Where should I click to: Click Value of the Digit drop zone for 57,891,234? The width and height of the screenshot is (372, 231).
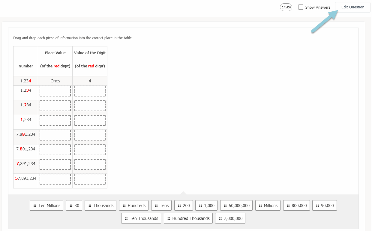[90, 179]
